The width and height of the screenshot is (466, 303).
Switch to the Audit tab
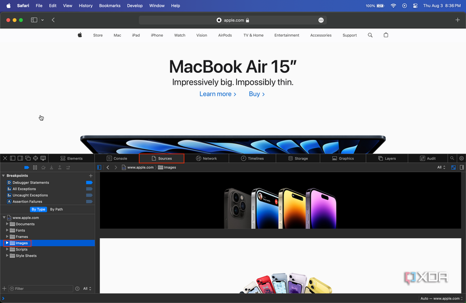(x=428, y=158)
